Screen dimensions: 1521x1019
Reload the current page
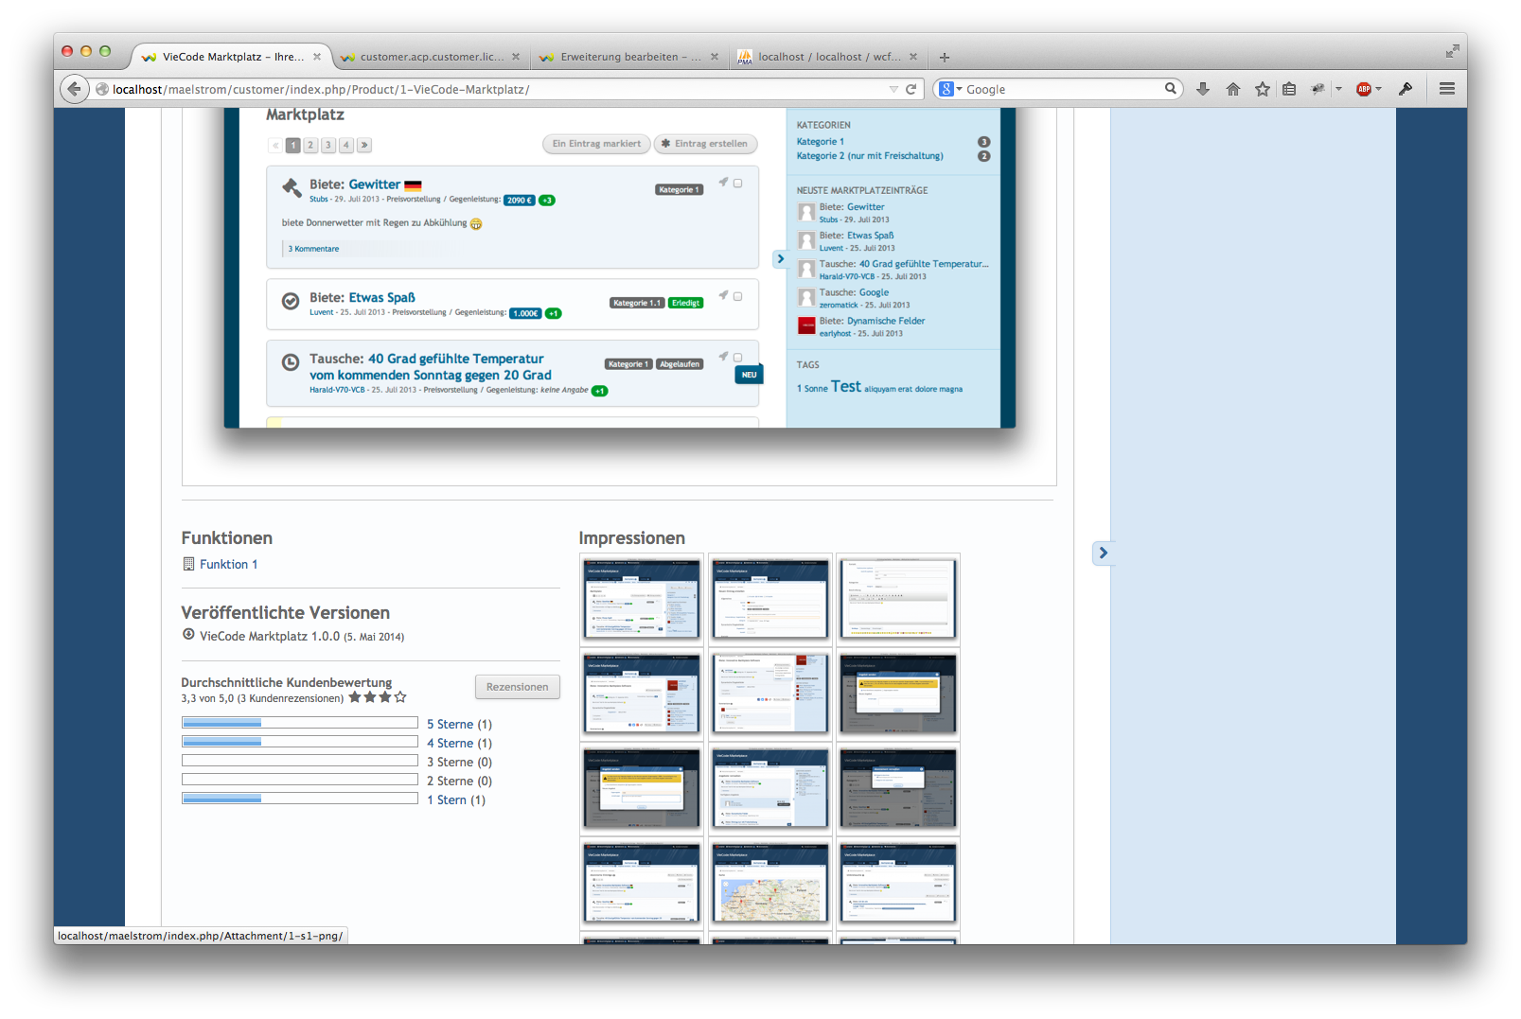point(911,89)
